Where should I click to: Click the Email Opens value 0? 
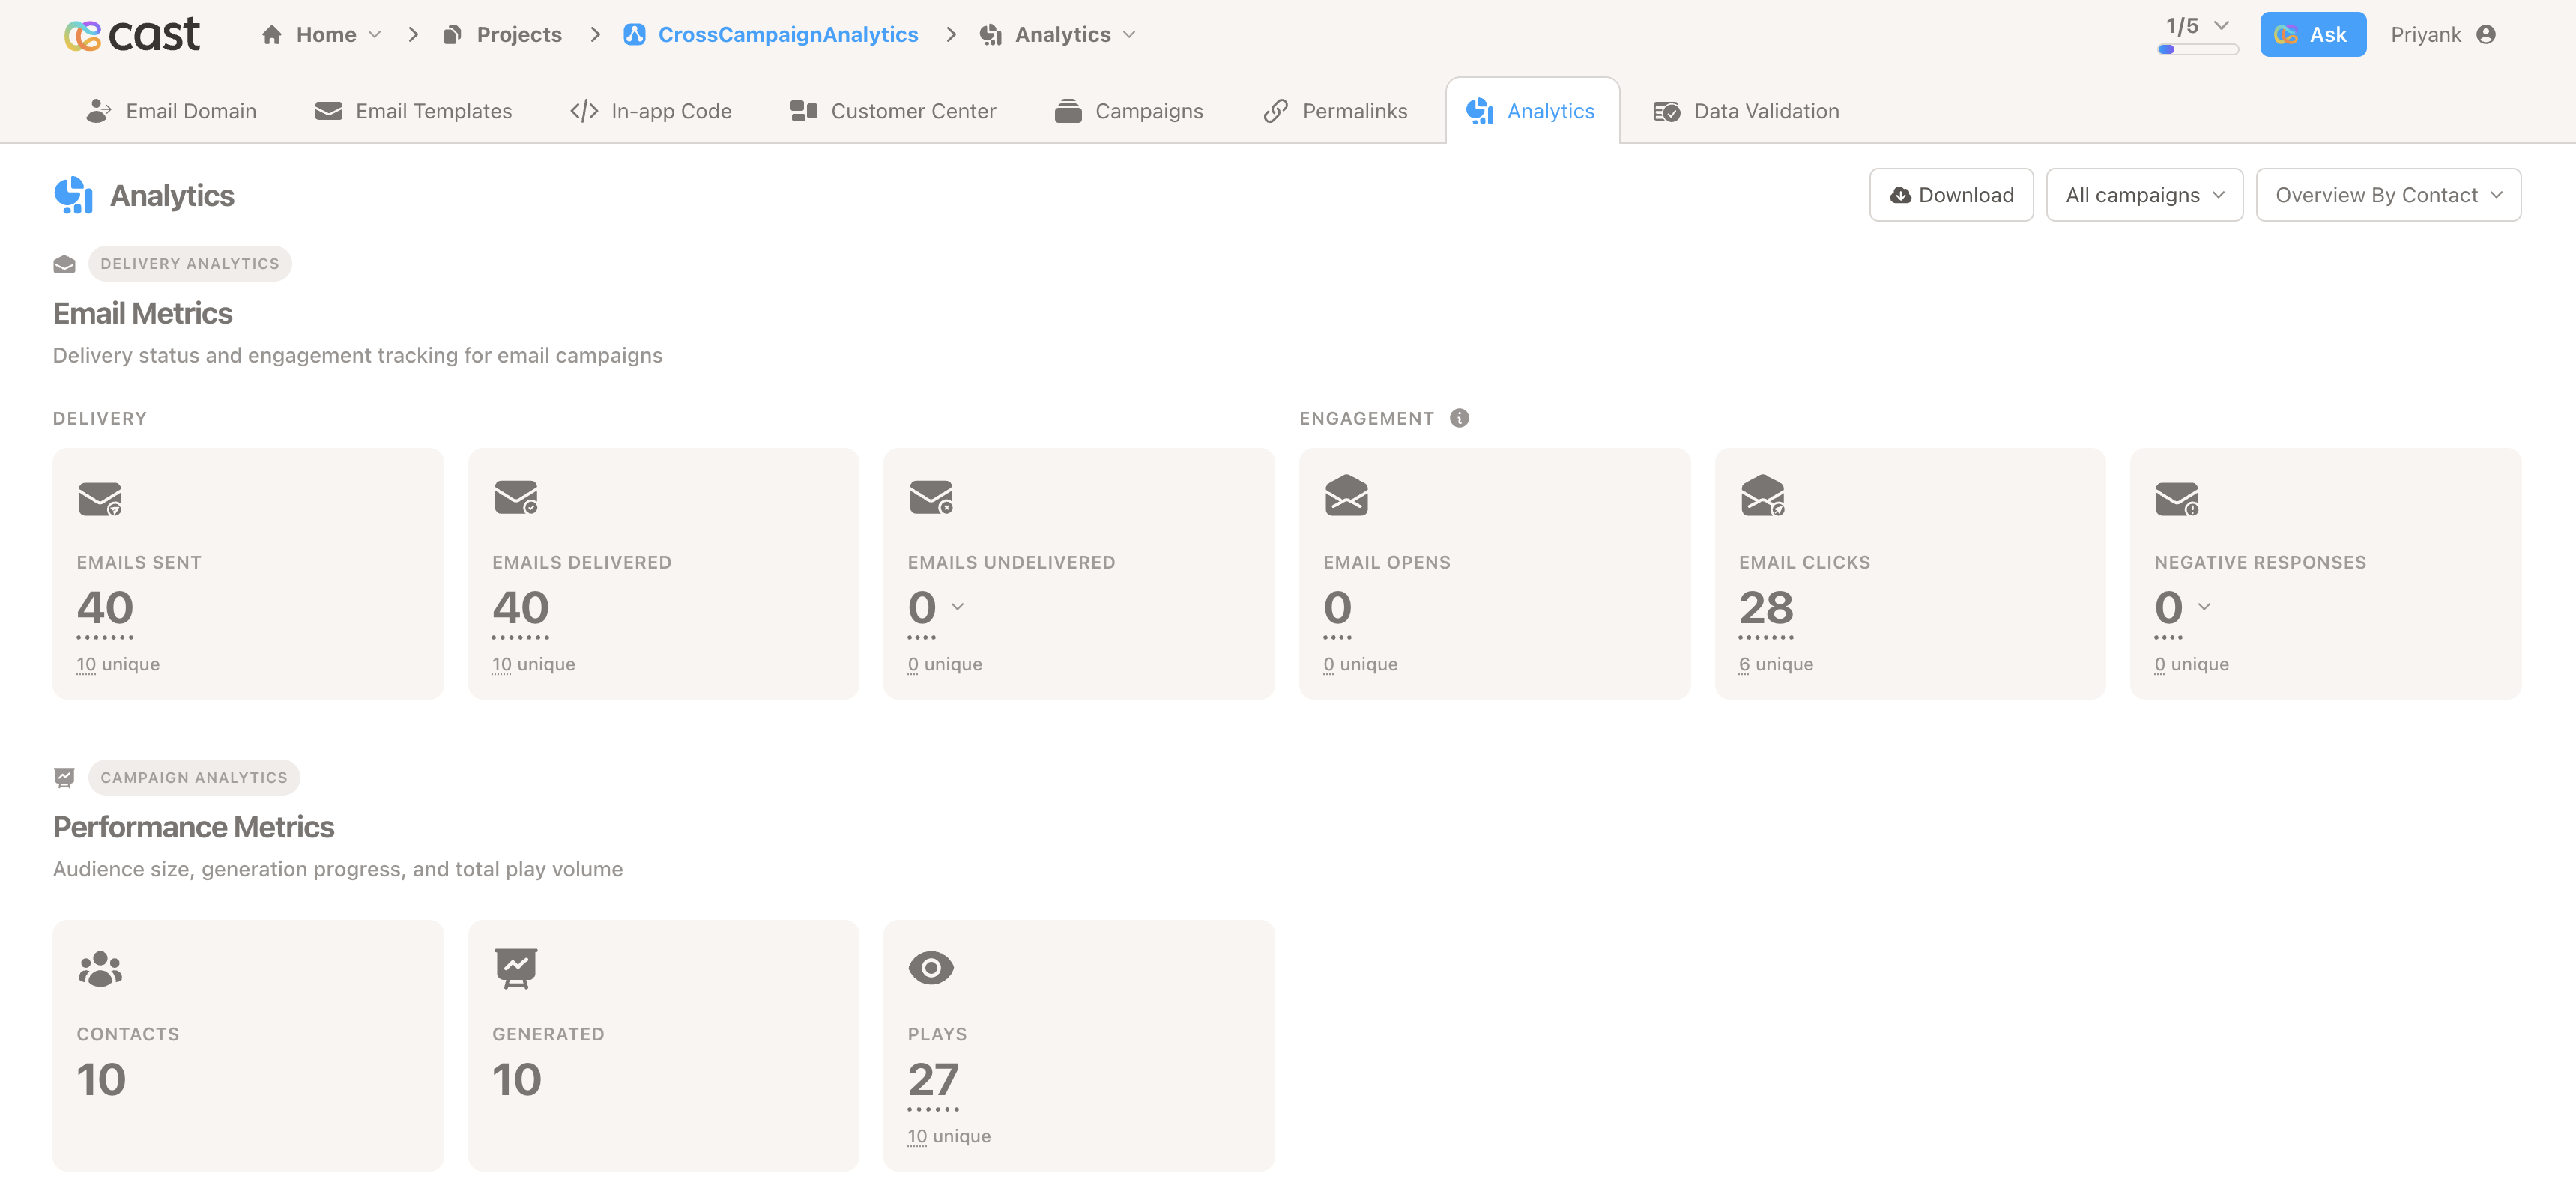pos(1337,608)
